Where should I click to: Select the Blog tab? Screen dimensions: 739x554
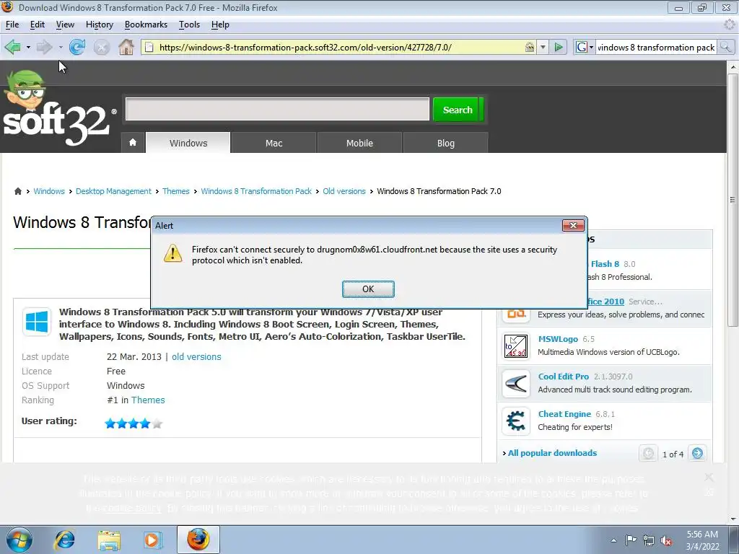pyautogui.click(x=445, y=143)
